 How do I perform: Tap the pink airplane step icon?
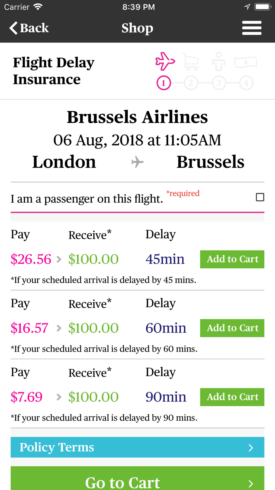pyautogui.click(x=165, y=61)
